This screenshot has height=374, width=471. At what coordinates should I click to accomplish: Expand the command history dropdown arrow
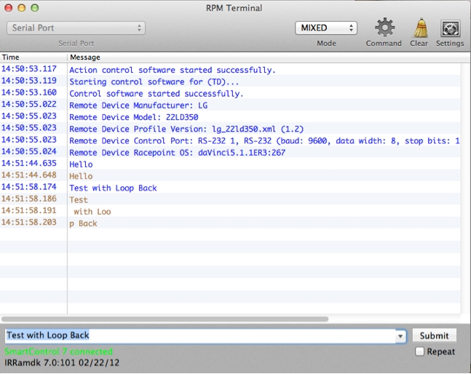tap(400, 336)
